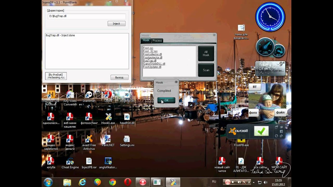Select GameShieldDLL.dll entry
The width and height of the screenshot is (333, 187).
154,64
